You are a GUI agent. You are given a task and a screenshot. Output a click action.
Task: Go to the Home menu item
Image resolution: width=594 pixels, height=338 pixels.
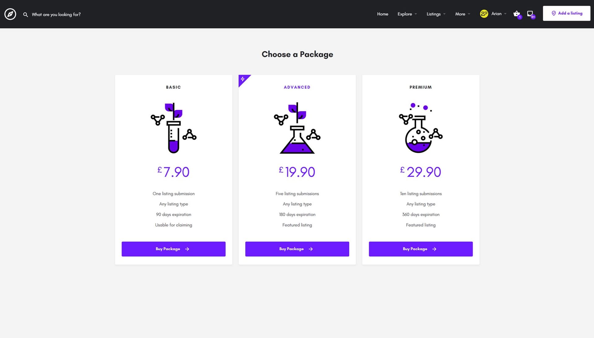(382, 14)
